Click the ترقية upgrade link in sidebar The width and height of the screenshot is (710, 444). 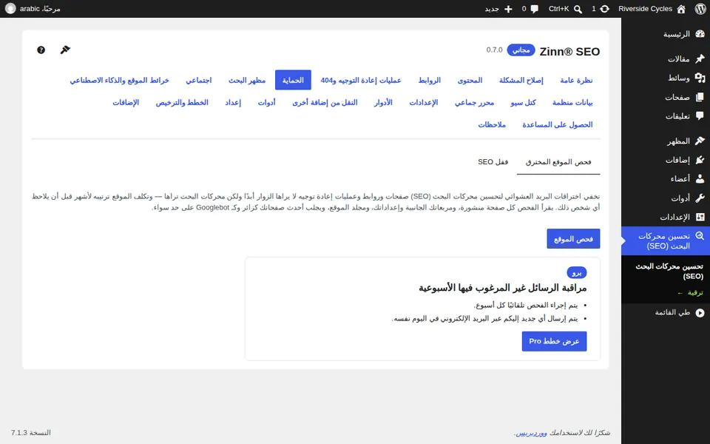(691, 293)
